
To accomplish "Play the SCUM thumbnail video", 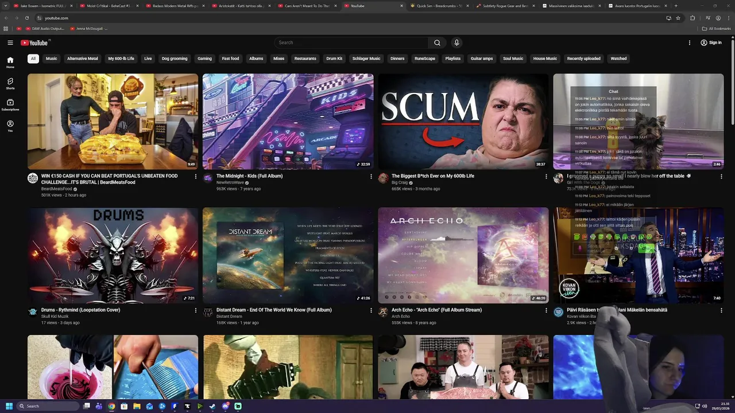I will [463, 121].
